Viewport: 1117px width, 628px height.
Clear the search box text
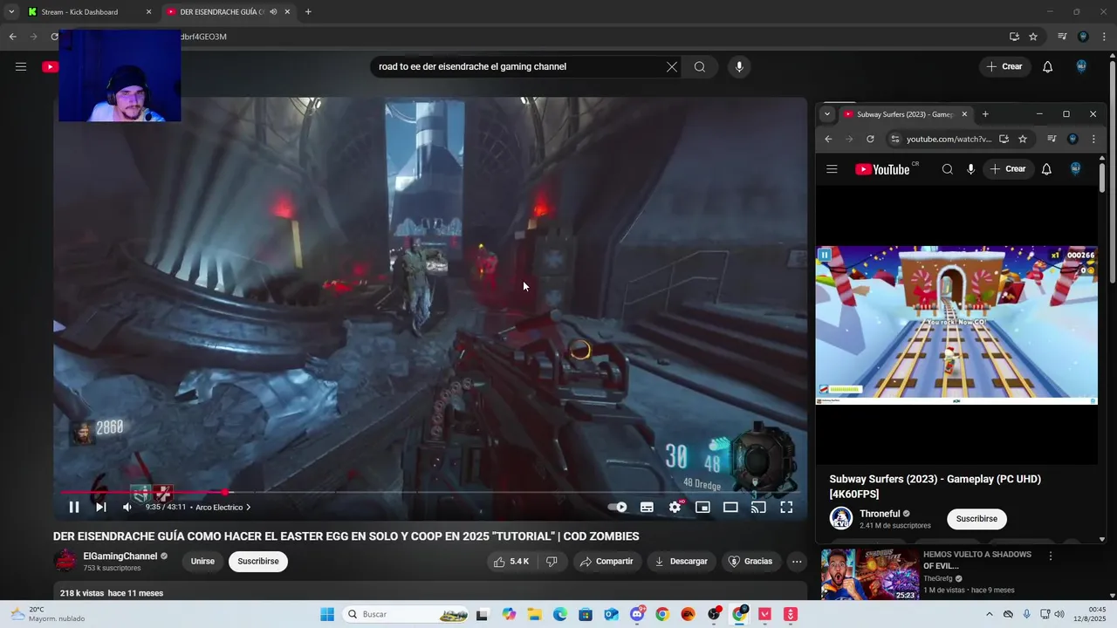(x=672, y=67)
